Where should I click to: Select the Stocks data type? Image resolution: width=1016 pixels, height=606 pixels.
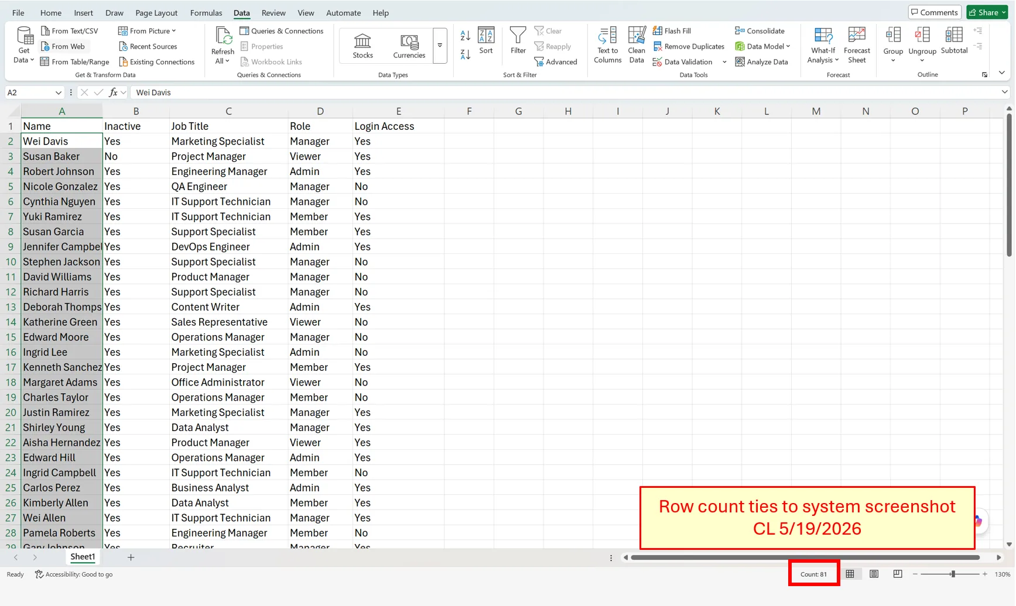(362, 46)
